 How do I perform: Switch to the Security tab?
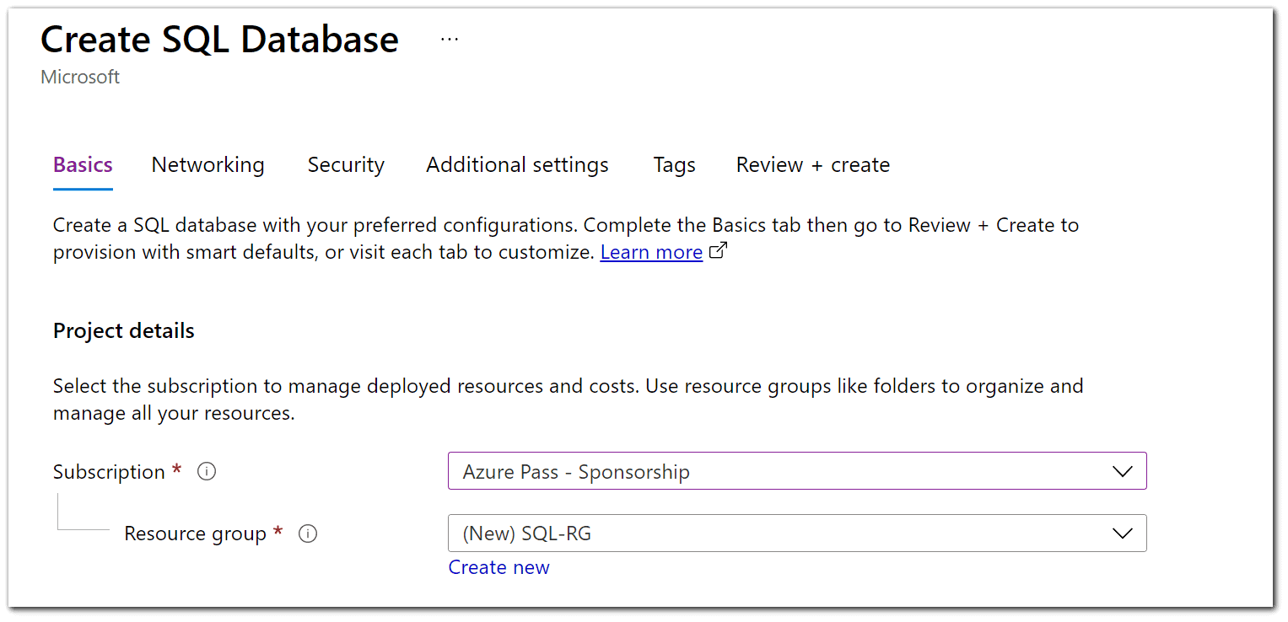[346, 164]
